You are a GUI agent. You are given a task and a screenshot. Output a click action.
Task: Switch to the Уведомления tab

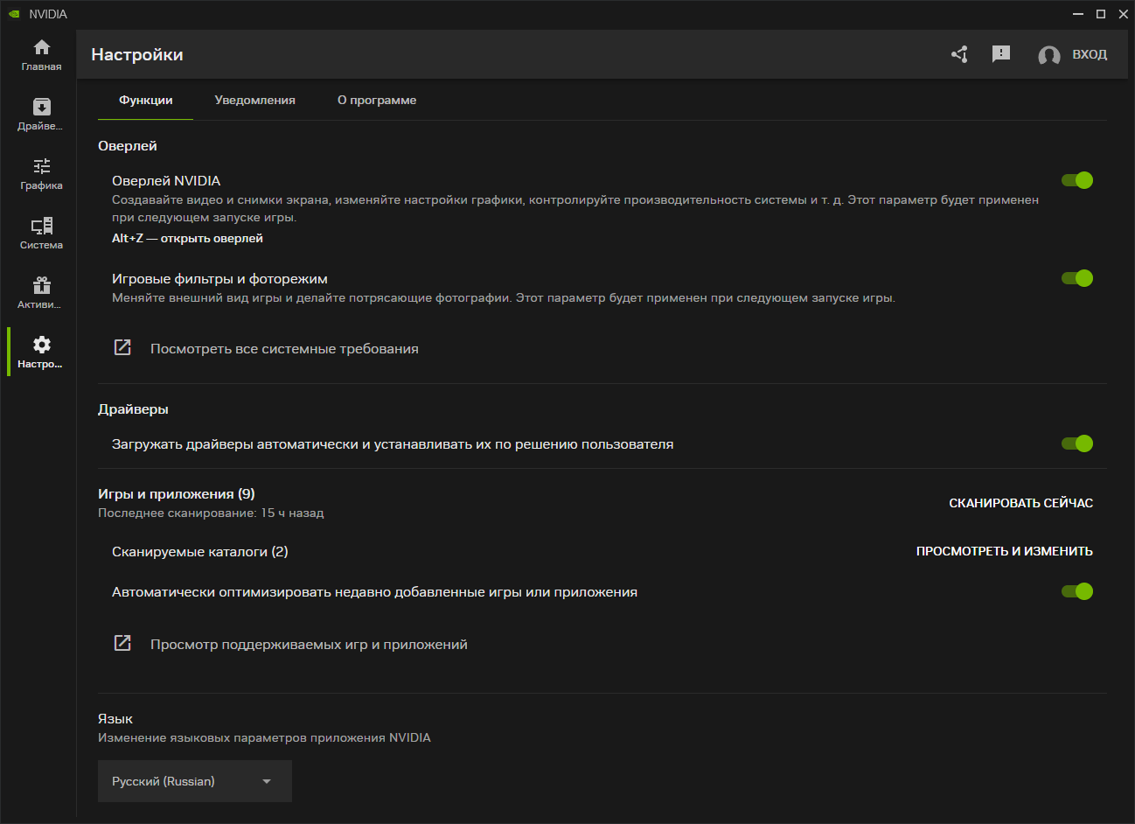pyautogui.click(x=254, y=101)
